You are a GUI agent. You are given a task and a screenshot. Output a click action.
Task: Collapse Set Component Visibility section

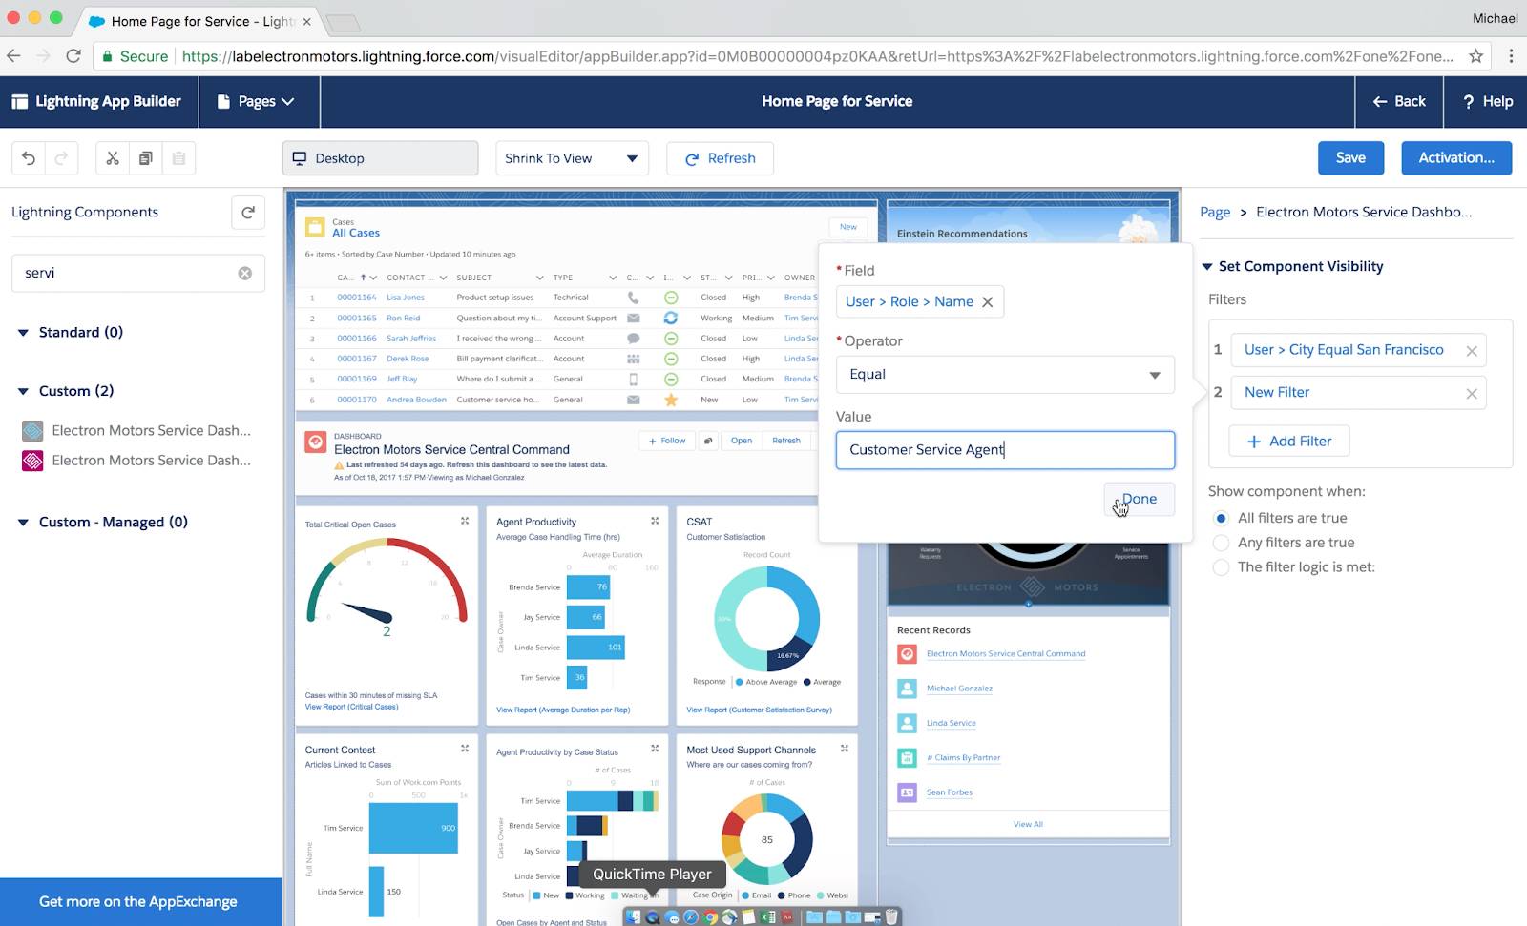pos(1207,267)
